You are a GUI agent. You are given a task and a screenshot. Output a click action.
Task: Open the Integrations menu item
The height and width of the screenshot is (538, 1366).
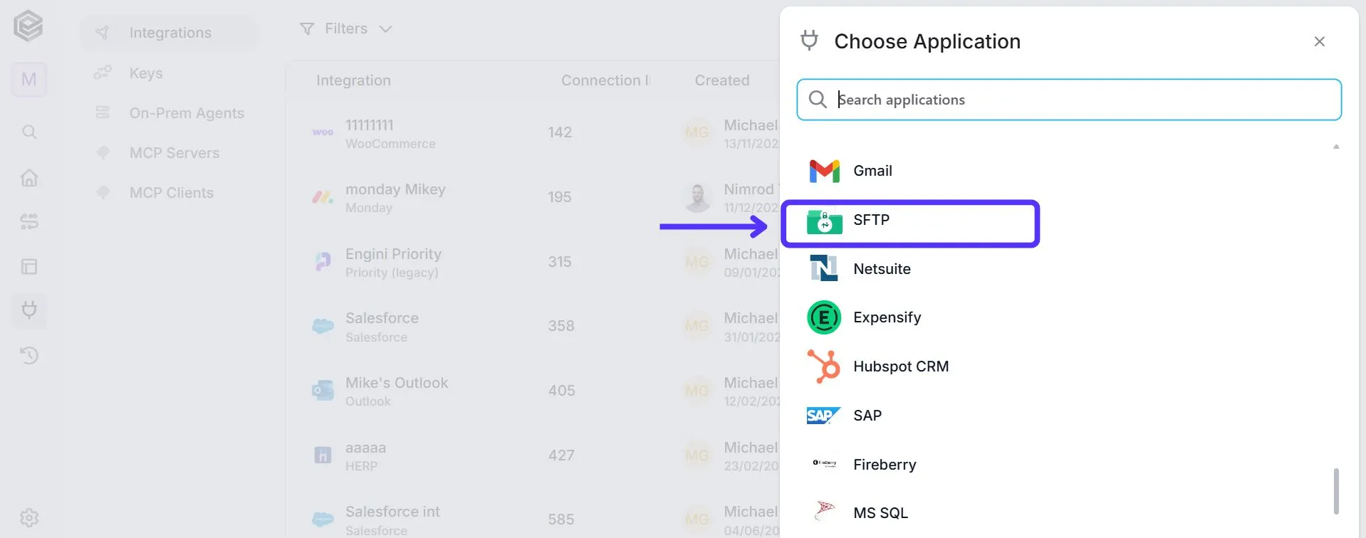pos(170,33)
